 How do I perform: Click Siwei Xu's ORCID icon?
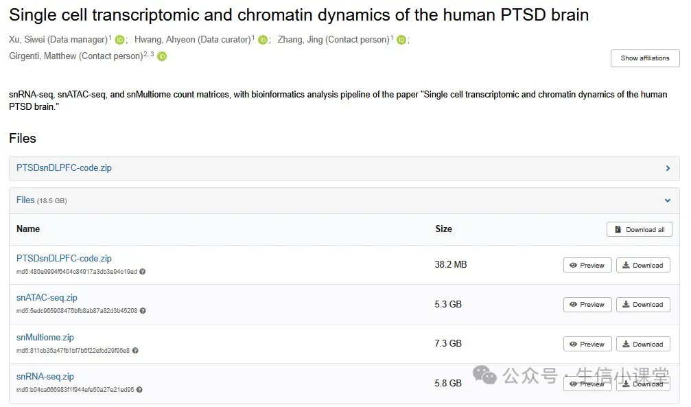click(119, 40)
